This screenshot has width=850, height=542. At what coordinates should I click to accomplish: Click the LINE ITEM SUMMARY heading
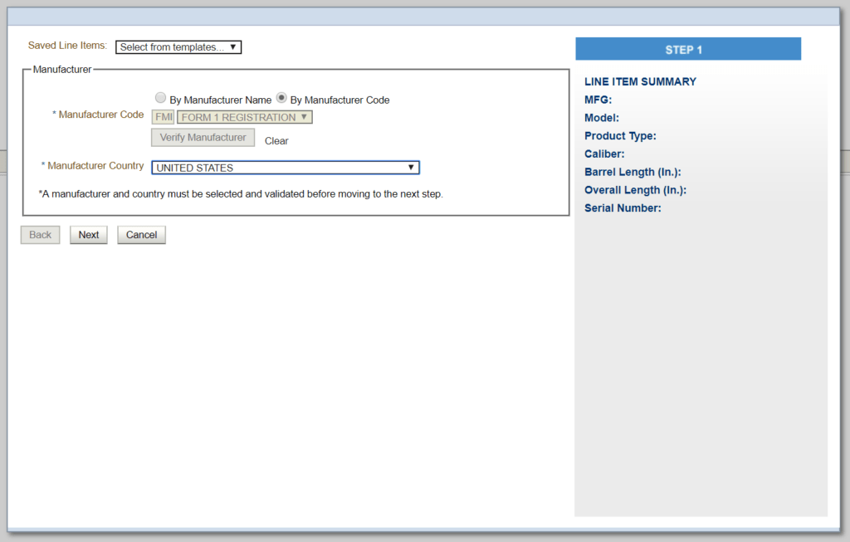640,82
